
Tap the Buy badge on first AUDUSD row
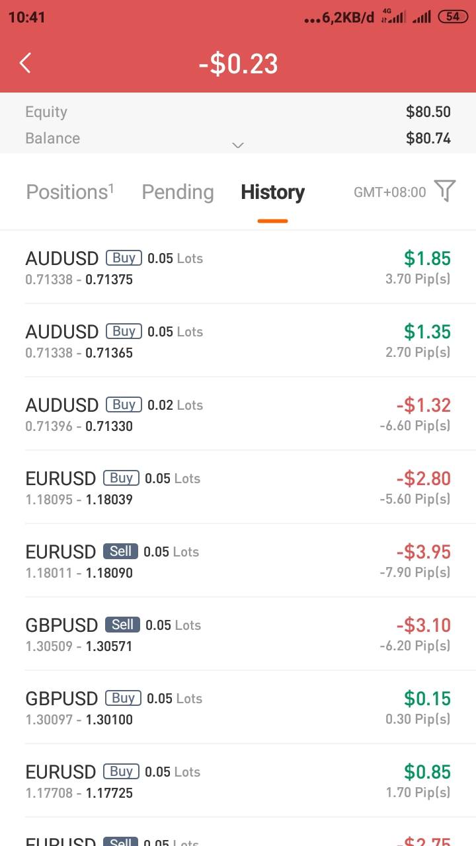pyautogui.click(x=124, y=258)
